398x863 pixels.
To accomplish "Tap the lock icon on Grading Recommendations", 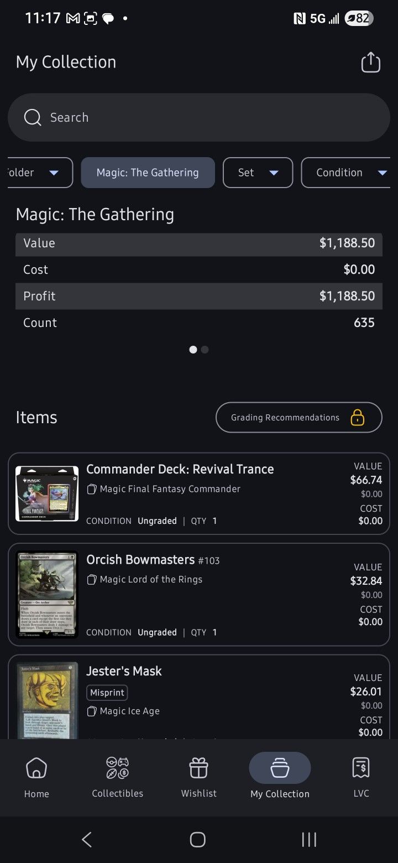I will [x=358, y=417].
